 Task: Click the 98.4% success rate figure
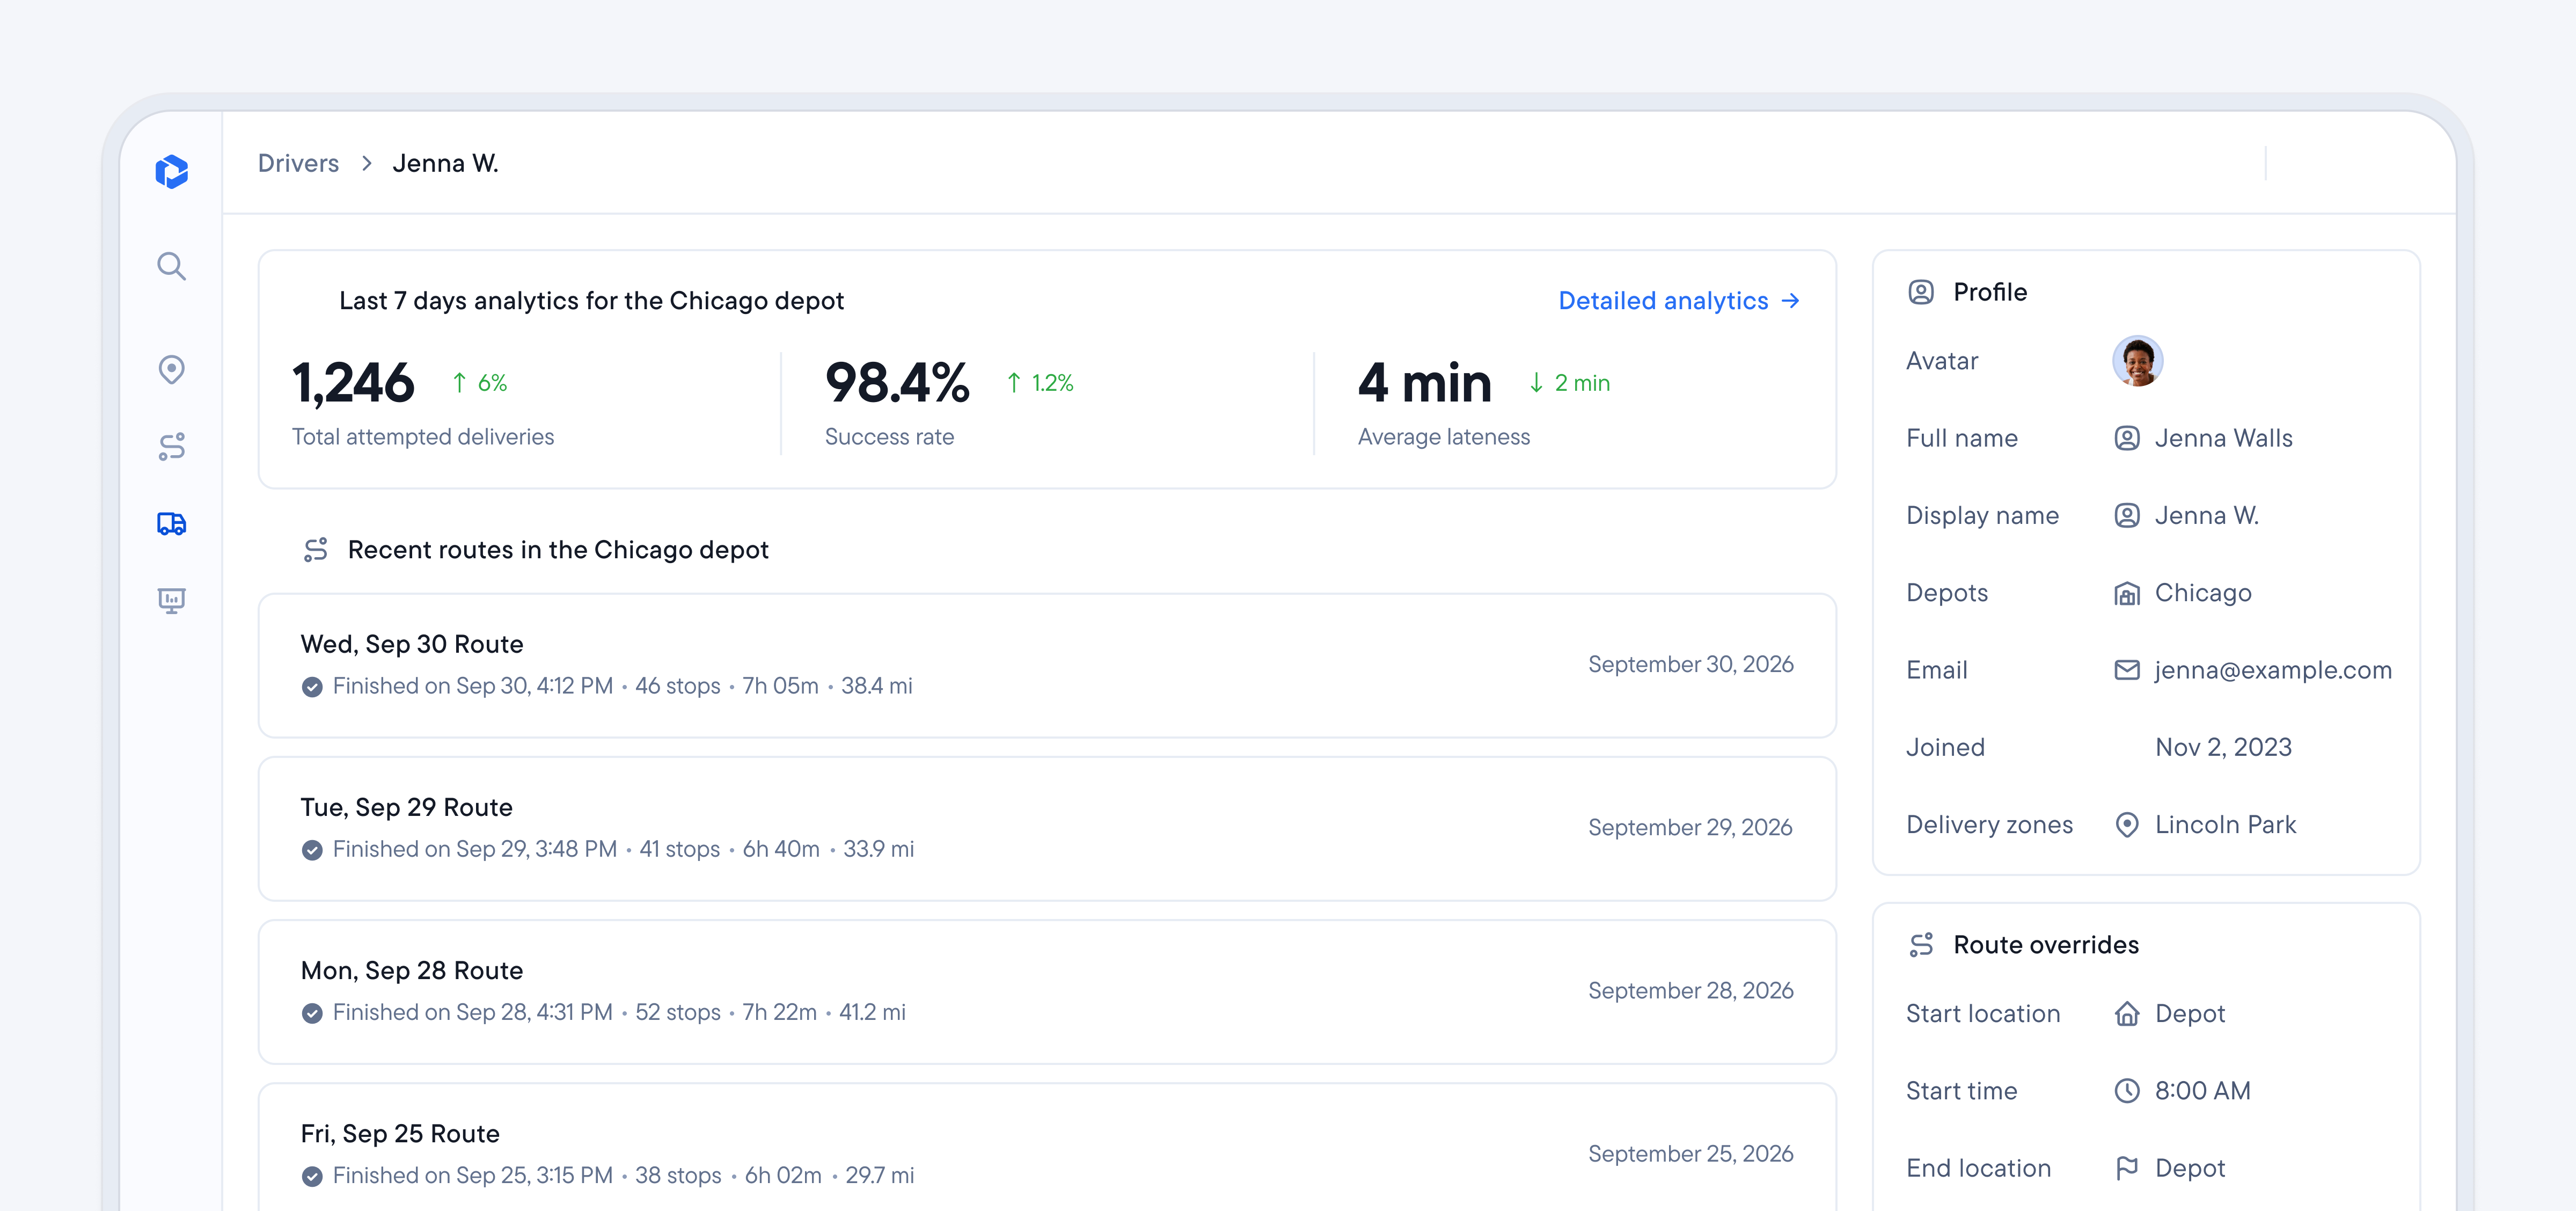[x=897, y=383]
